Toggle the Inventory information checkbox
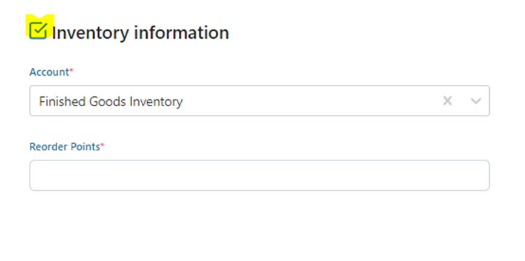The image size is (525, 261). (38, 28)
